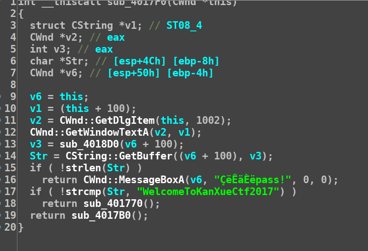Image resolution: width=368 pixels, height=251 pixels.
Task: Click the v6 variable assignment on line 9
Action: 36,97
